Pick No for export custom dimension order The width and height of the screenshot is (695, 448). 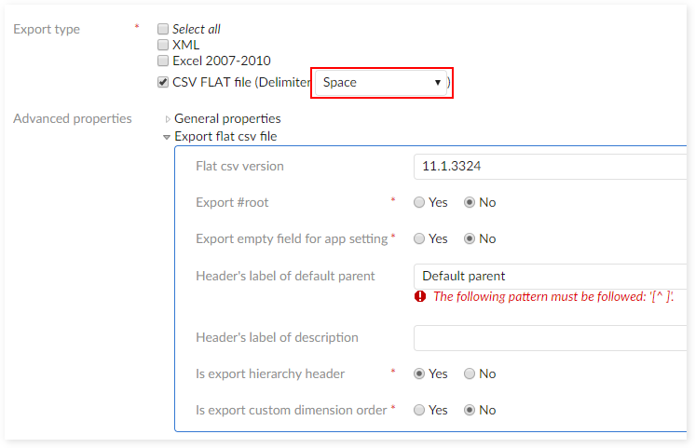(470, 410)
